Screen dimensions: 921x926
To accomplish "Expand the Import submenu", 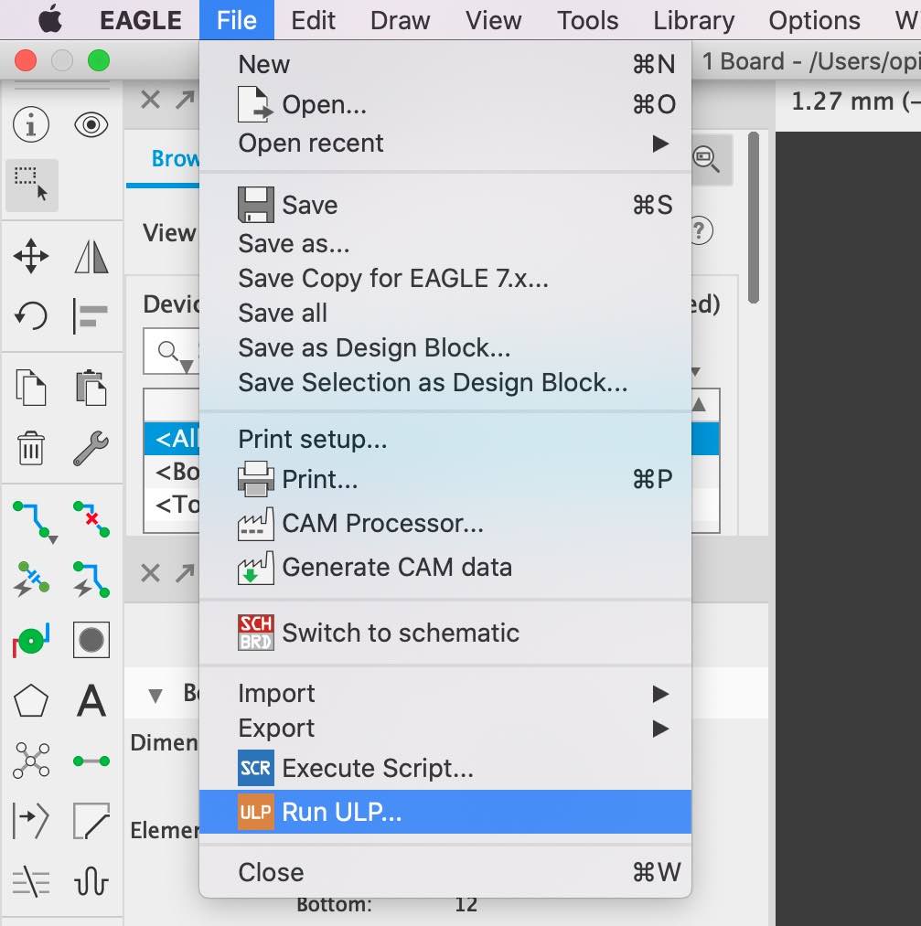I will click(444, 693).
